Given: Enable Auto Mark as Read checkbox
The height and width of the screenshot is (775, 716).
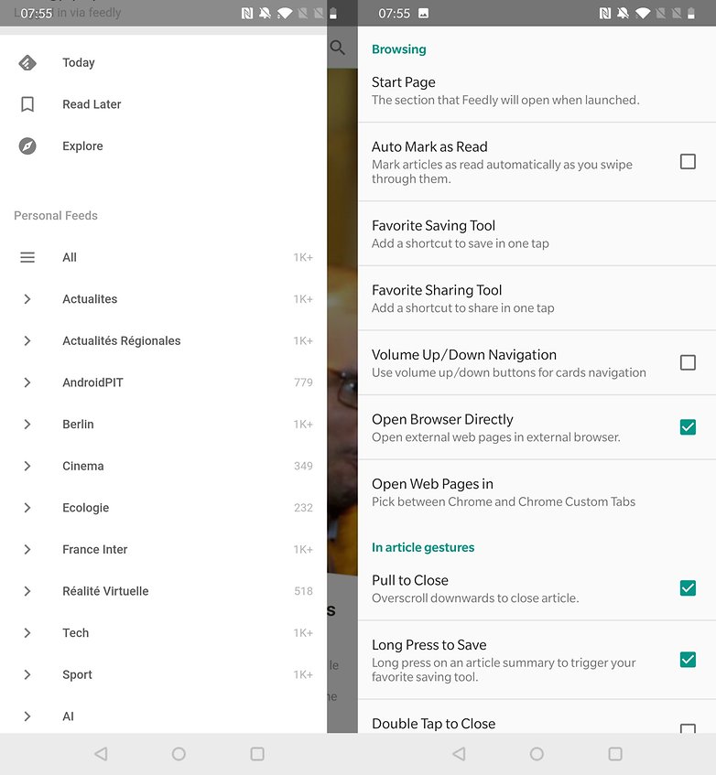Looking at the screenshot, I should [688, 162].
